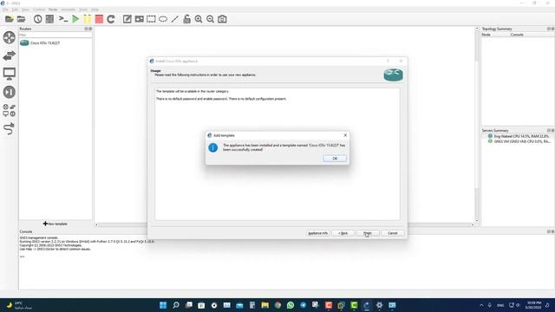Click the taskbar clock and date

533,305
